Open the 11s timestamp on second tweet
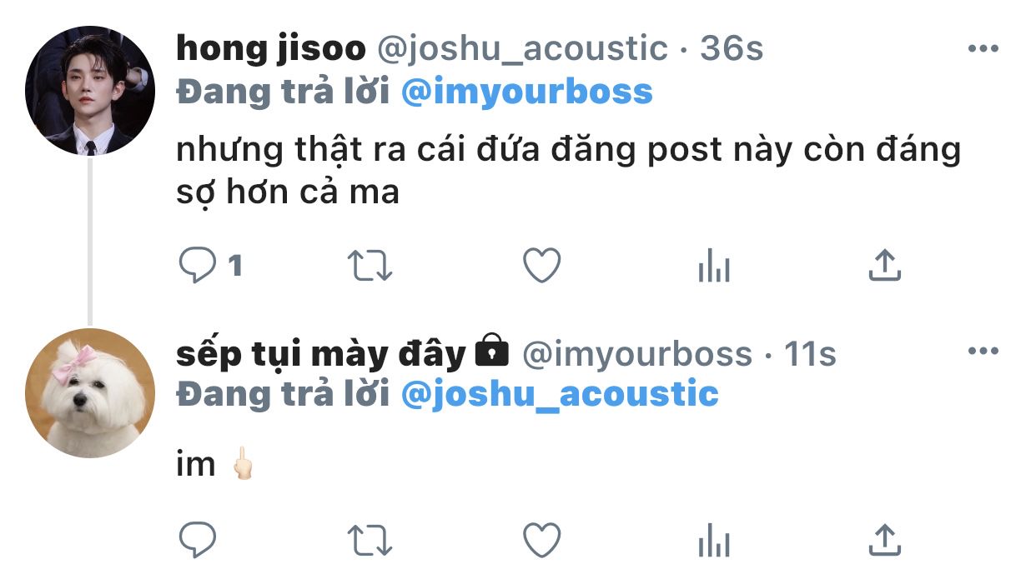The height and width of the screenshot is (574, 1036). pyautogui.click(x=810, y=355)
